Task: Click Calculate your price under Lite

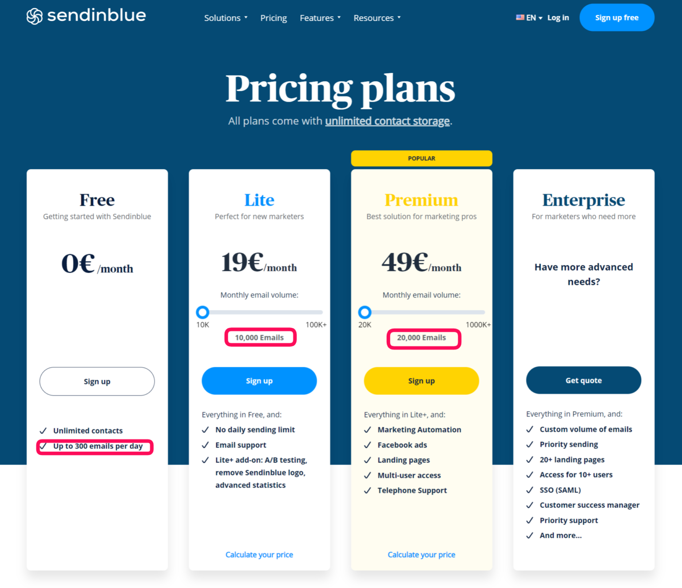Action: click(x=259, y=554)
